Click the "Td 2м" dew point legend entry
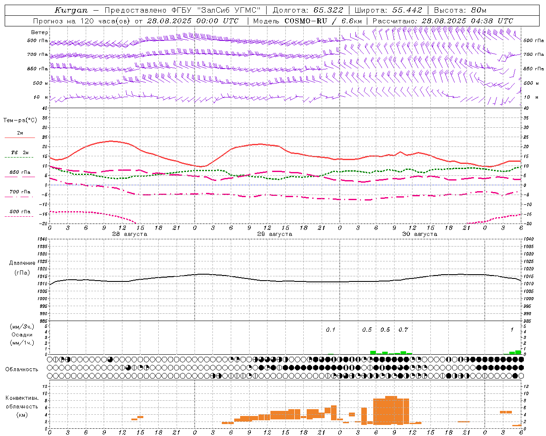Viewport: 546px width, 436px height. pos(20,152)
